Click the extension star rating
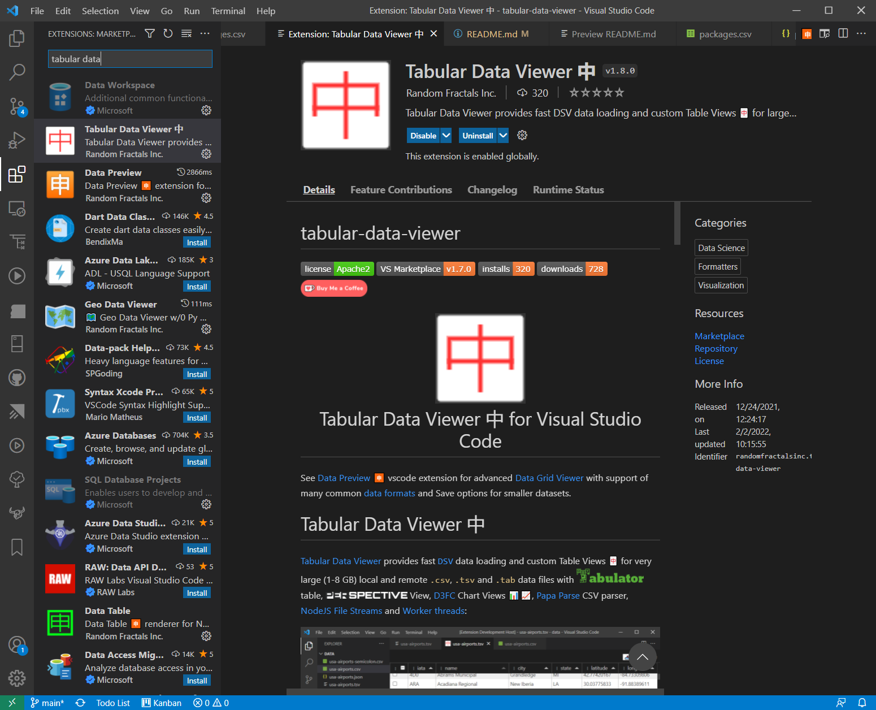The height and width of the screenshot is (710, 876). point(596,92)
